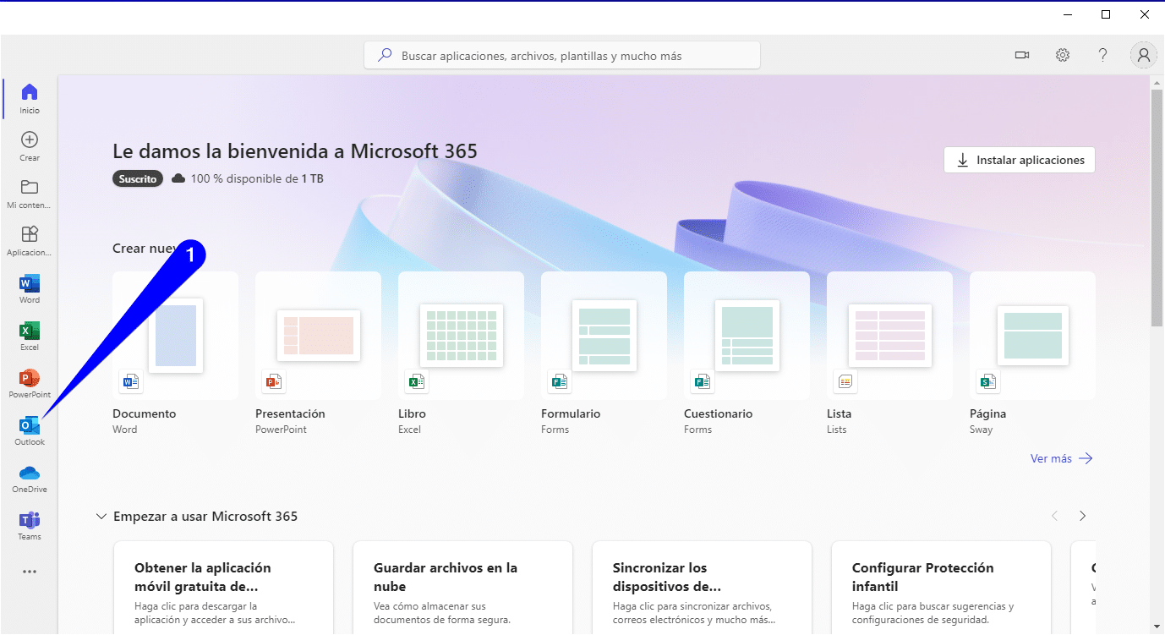The height and width of the screenshot is (635, 1165).
Task: Open OneDrive from the sidebar
Action: pyautogui.click(x=30, y=478)
